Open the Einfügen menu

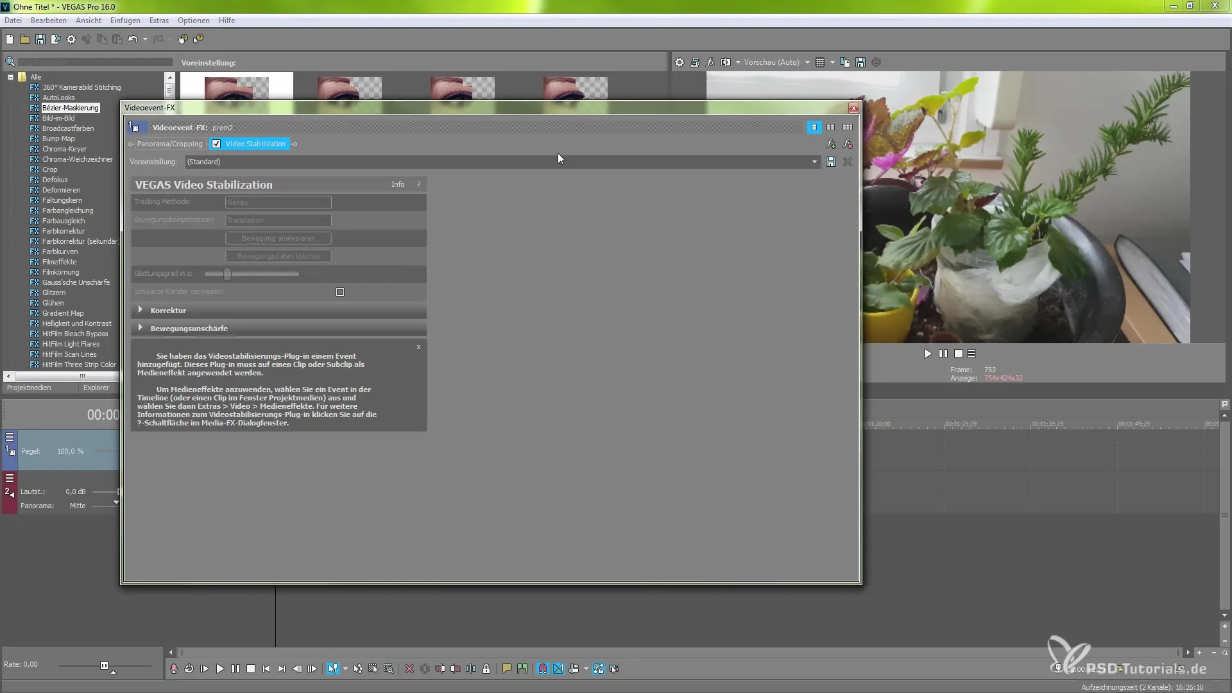click(x=125, y=21)
